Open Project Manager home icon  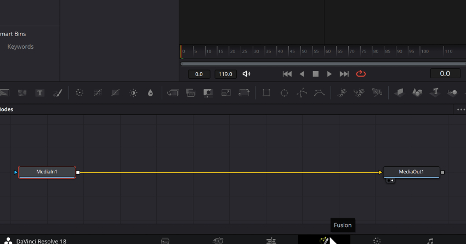coord(8,241)
